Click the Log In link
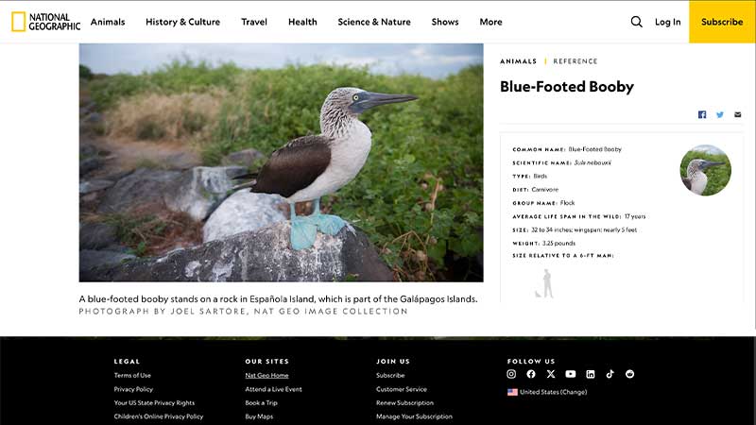756x425 pixels. coord(668,22)
